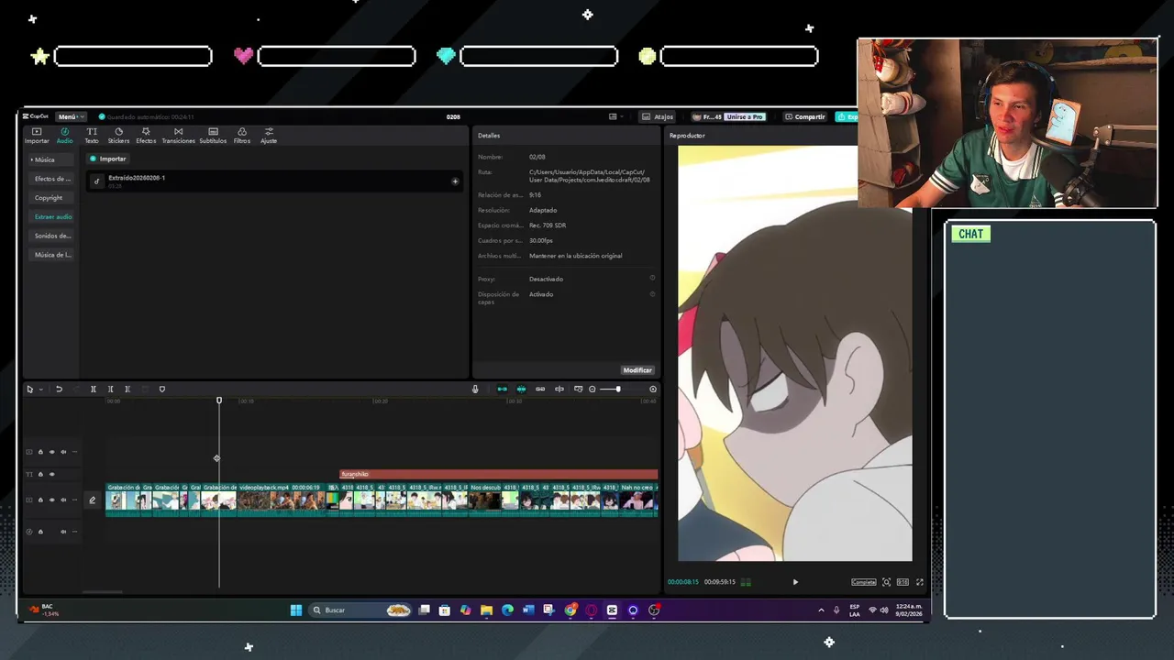The height and width of the screenshot is (660, 1174).
Task: Click the Unirse a Pro button
Action: coord(744,116)
